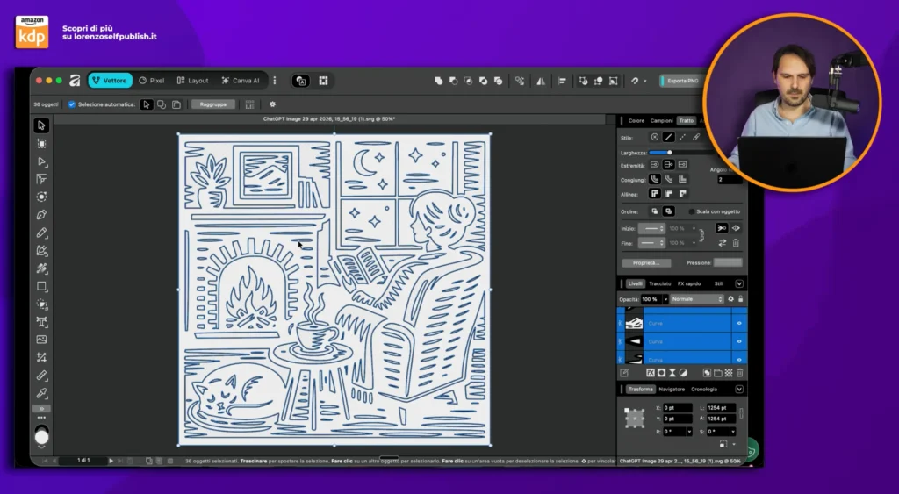Image resolution: width=899 pixels, height=494 pixels.
Task: Click the X position input field
Action: (678, 408)
